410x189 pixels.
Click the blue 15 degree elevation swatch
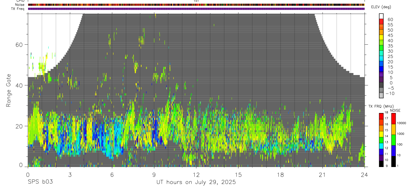(x=381, y=69)
